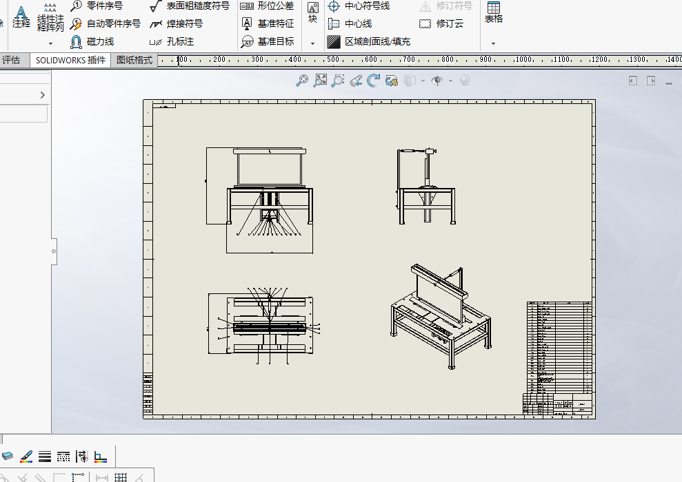Click the horizontal ruler at 700 mark

(408, 60)
